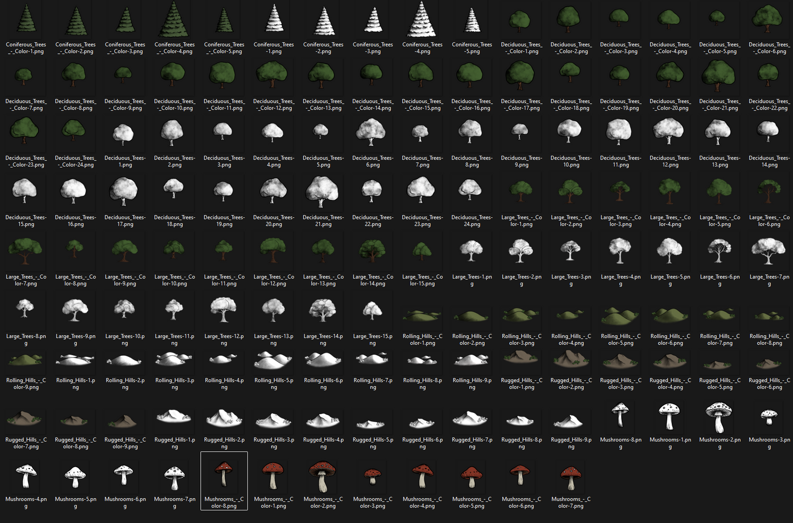793x523 pixels.
Task: Select Rolling_Hills-5.png white hills image
Action: pos(273,362)
